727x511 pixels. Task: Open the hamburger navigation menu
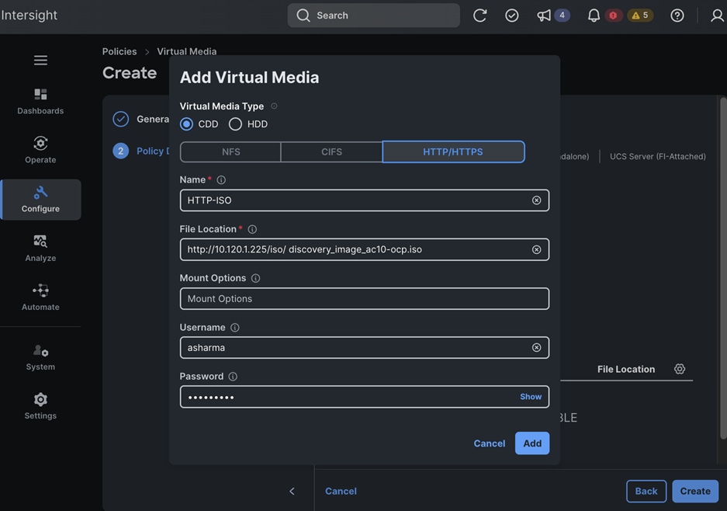click(x=40, y=61)
